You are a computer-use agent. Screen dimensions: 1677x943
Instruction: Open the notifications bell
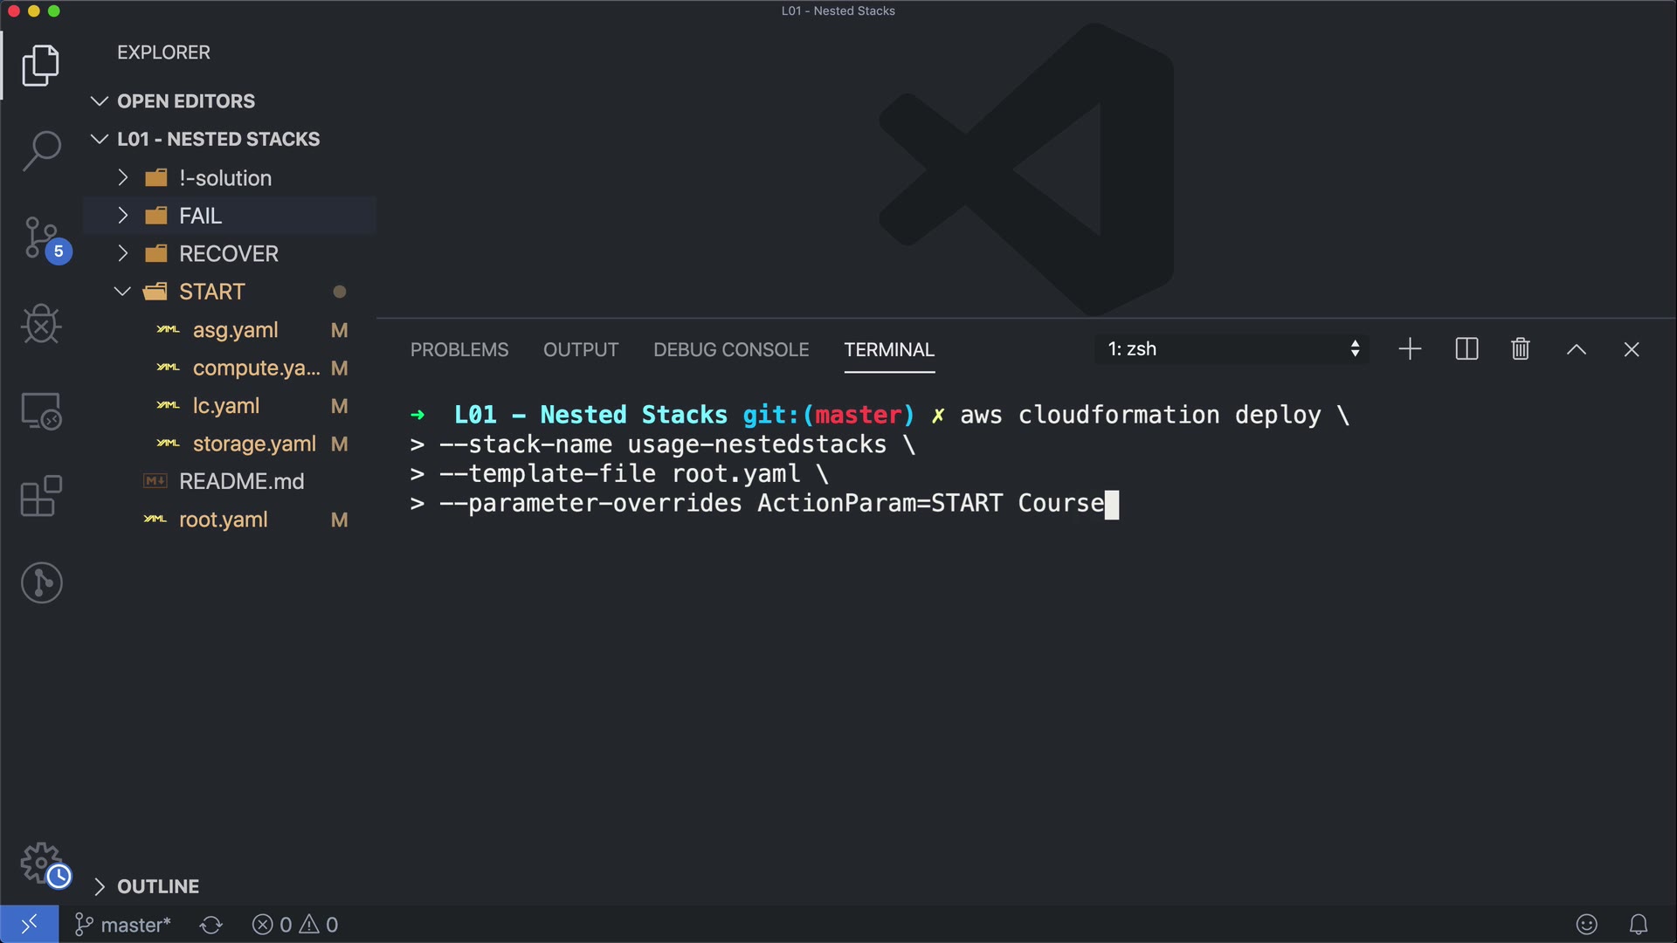tap(1639, 925)
